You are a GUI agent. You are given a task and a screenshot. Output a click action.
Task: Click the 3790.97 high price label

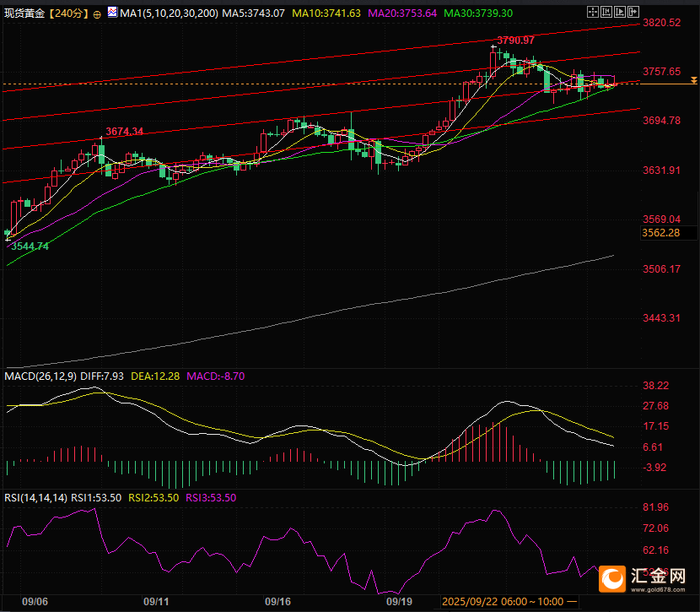[x=515, y=41]
